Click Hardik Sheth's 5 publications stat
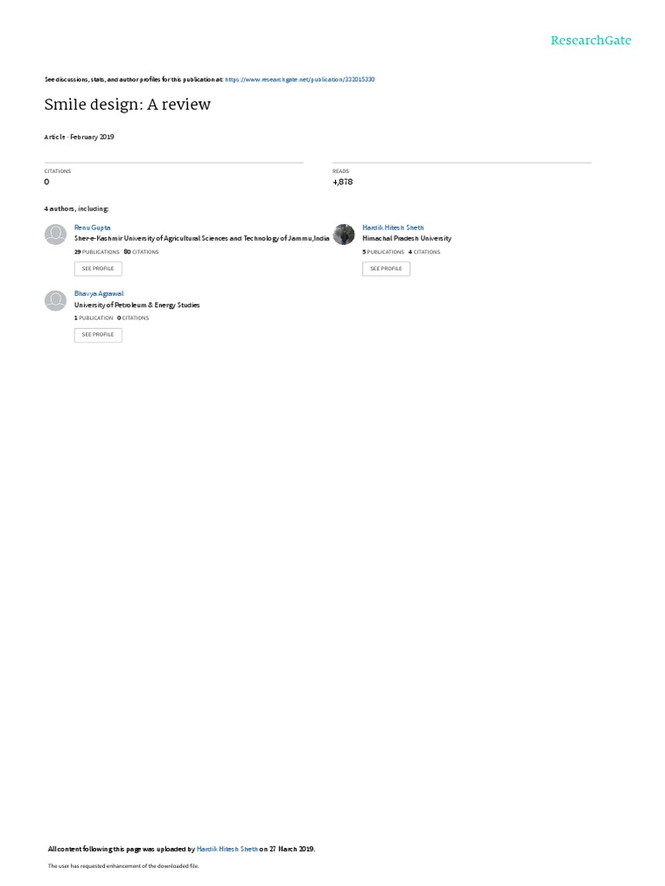Viewport: 665px width, 886px height. (x=384, y=252)
